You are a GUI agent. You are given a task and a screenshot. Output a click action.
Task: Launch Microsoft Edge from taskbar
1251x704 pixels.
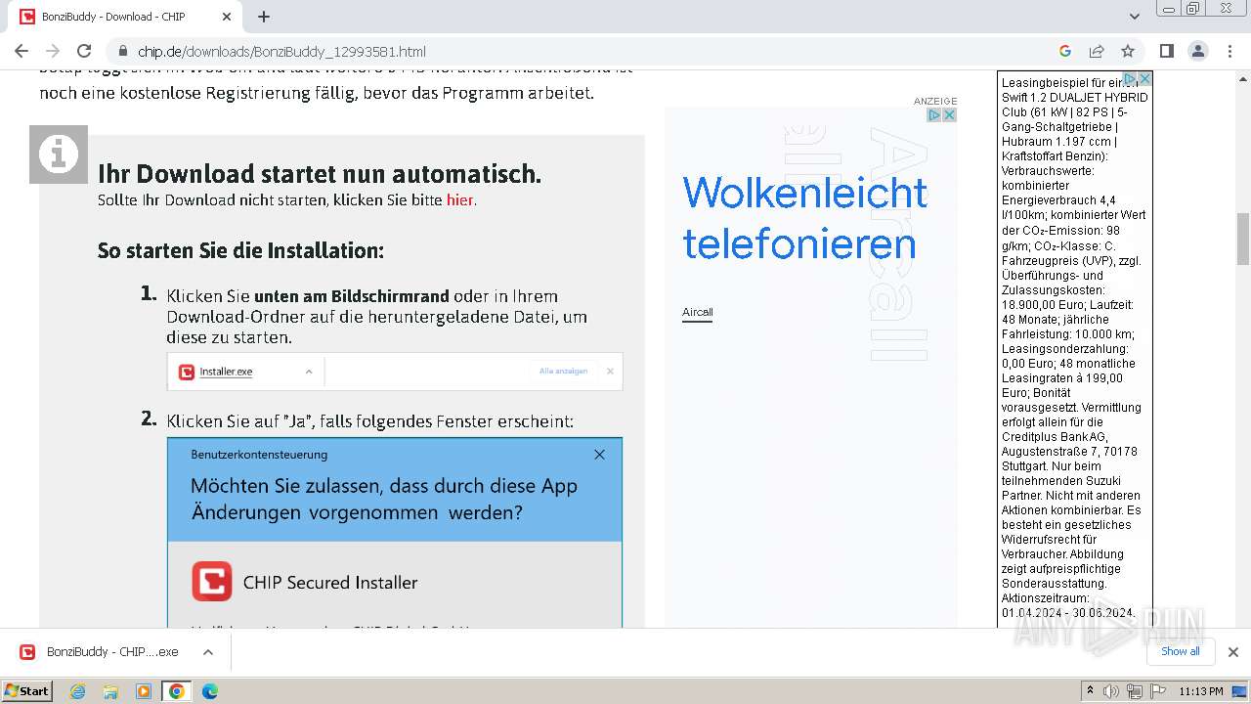(209, 691)
